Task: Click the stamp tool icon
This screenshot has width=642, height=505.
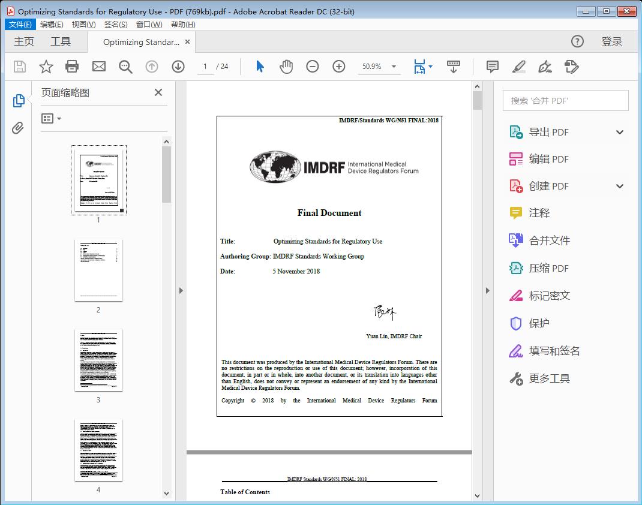Action: 571,67
